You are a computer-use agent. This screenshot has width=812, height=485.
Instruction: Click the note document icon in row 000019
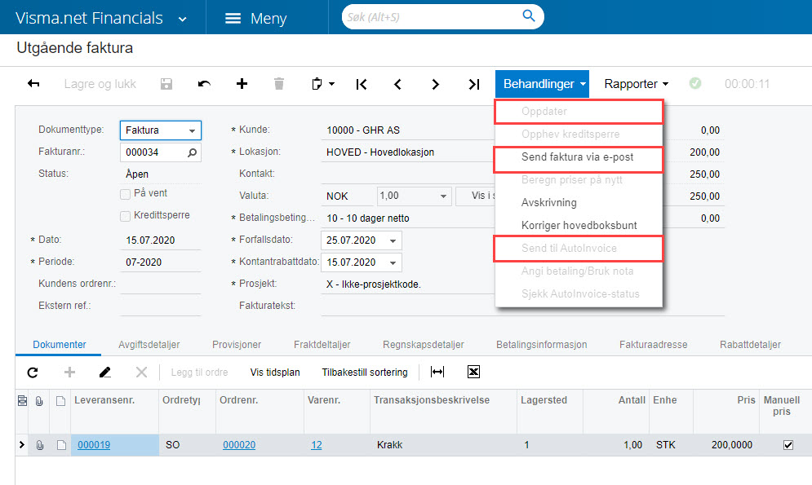coord(61,445)
